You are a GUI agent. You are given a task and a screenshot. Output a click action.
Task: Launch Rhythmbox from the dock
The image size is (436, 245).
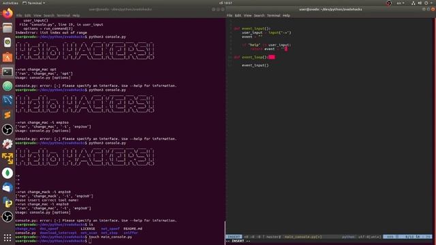[7, 42]
